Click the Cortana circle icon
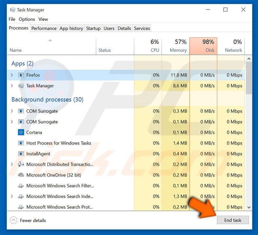 (21, 132)
